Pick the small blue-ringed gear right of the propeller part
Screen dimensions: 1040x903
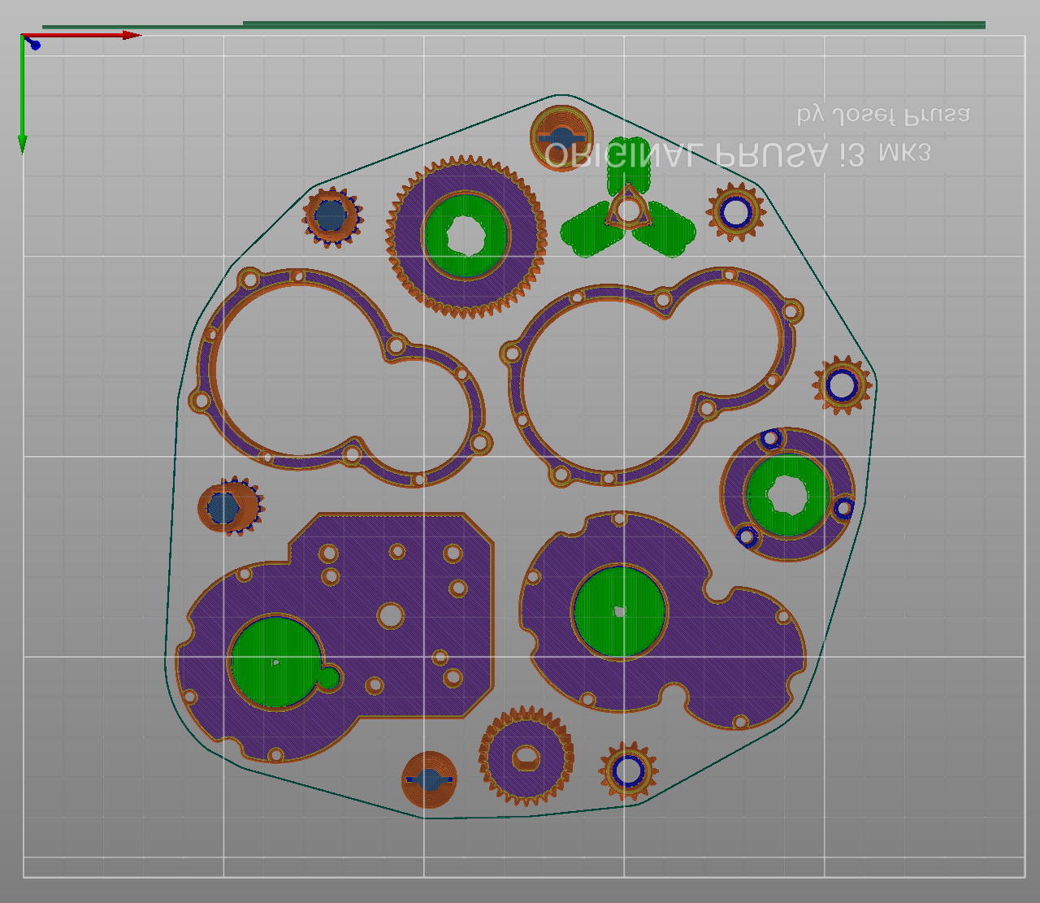[736, 212]
